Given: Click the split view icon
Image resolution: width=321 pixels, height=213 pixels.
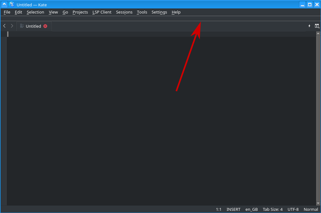Looking at the screenshot, I should (x=317, y=26).
